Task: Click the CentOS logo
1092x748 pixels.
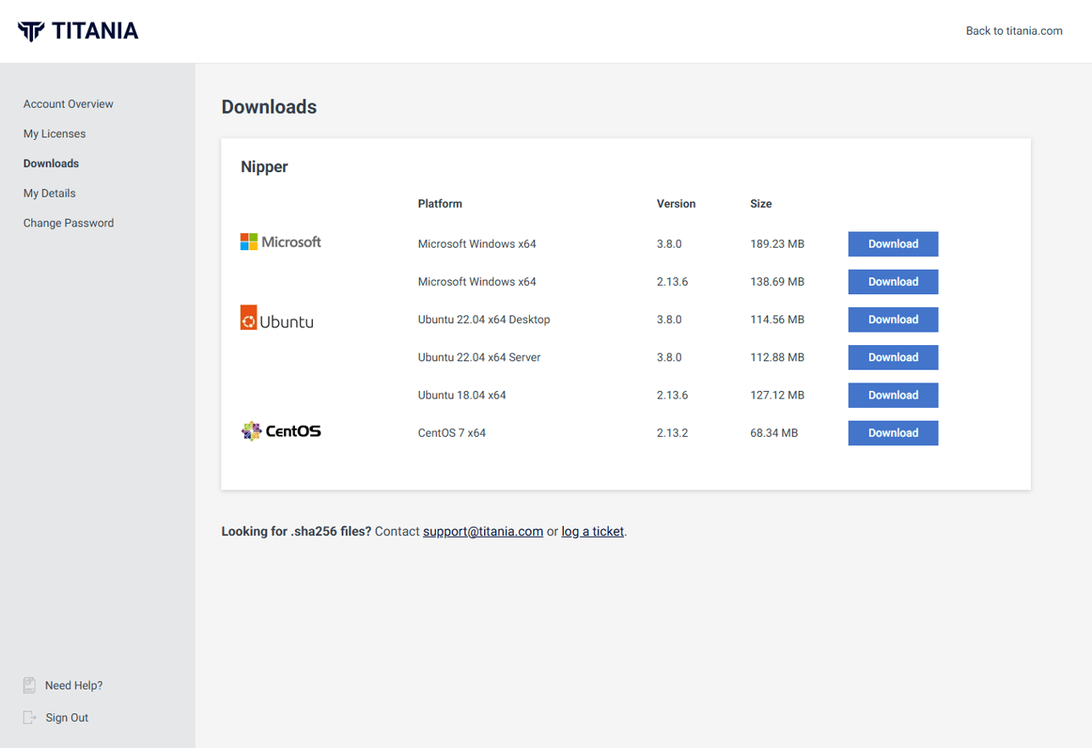Action: pyautogui.click(x=281, y=431)
